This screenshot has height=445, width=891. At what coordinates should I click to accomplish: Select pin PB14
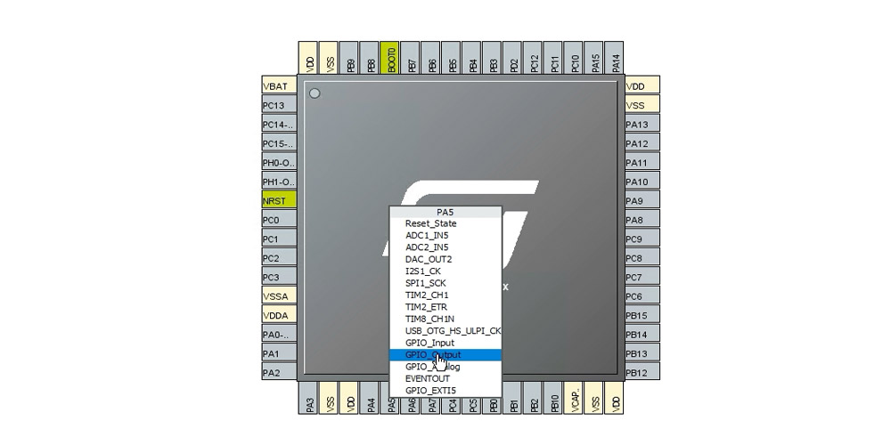[x=642, y=335]
